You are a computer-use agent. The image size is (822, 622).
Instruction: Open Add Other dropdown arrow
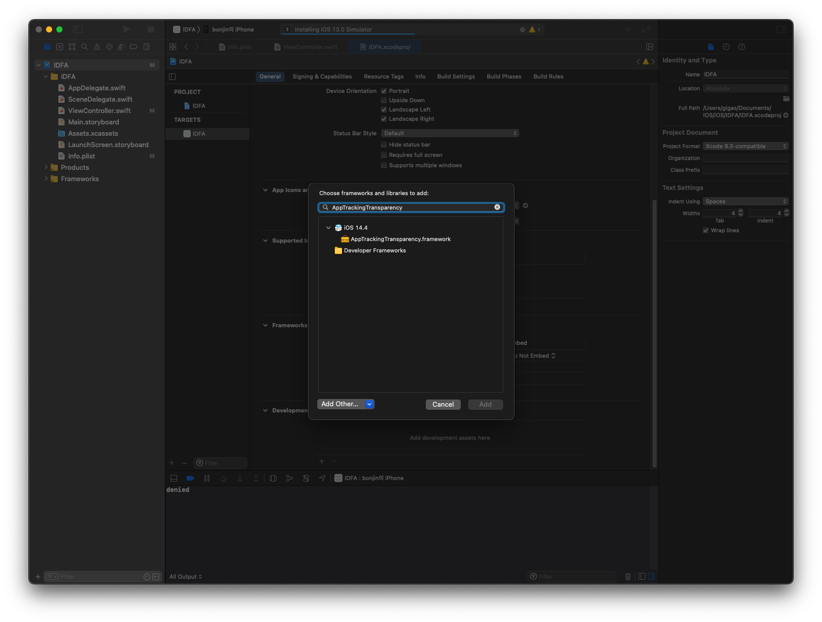369,404
